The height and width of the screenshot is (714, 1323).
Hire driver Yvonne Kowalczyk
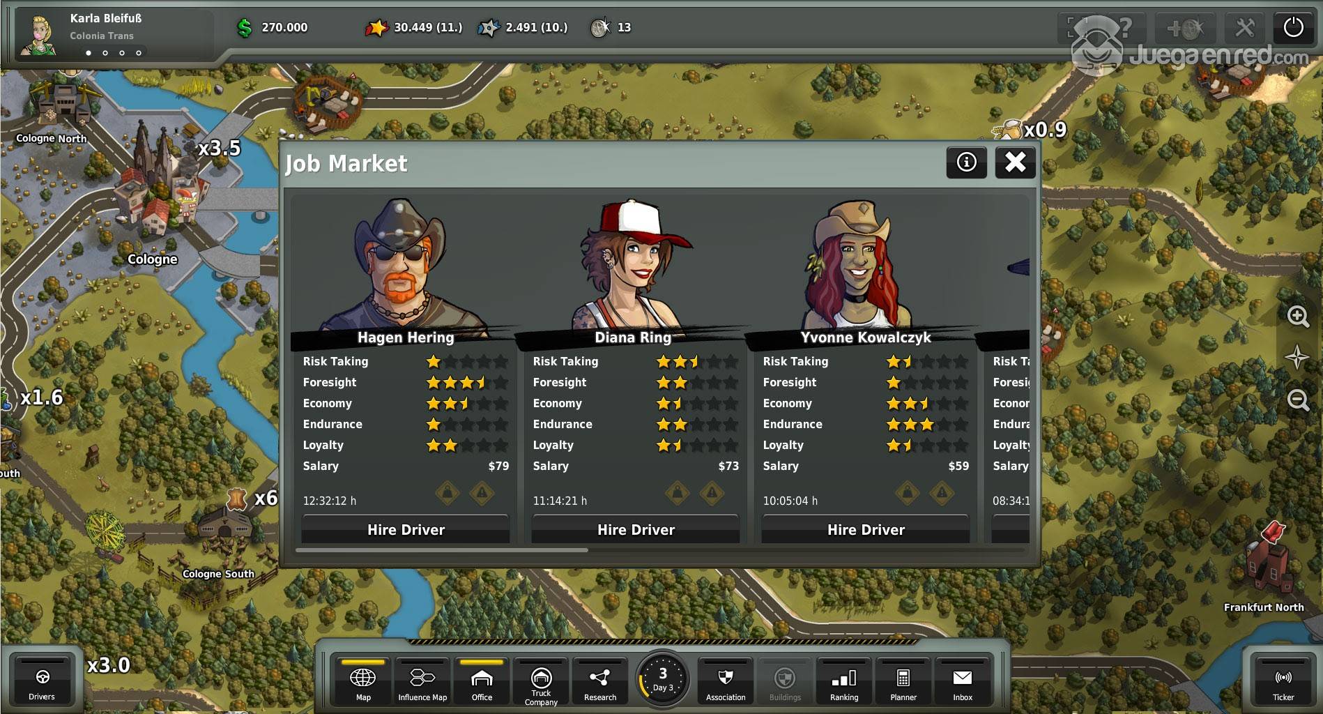(x=866, y=530)
